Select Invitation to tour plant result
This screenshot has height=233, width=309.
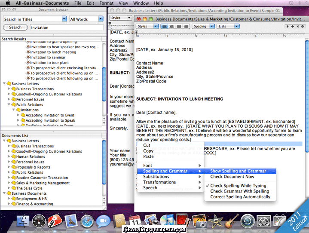pyautogui.click(x=49, y=63)
